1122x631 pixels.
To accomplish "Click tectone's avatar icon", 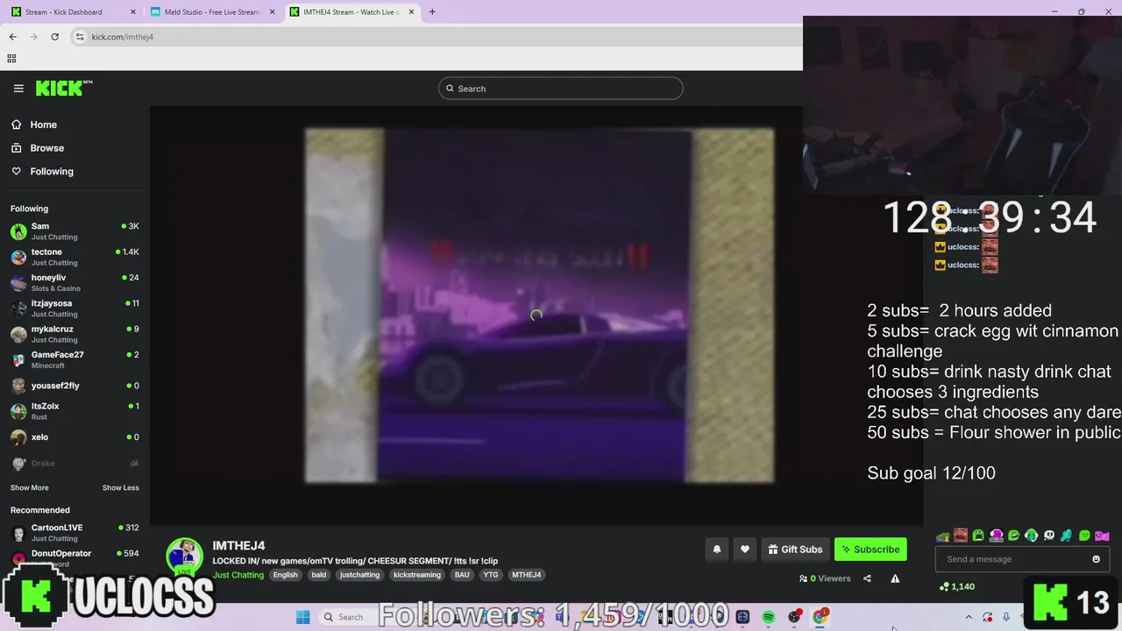I will [18, 257].
